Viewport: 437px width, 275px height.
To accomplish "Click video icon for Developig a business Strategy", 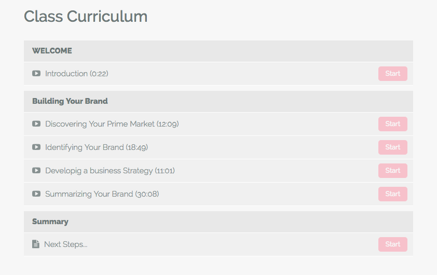I will pos(36,171).
